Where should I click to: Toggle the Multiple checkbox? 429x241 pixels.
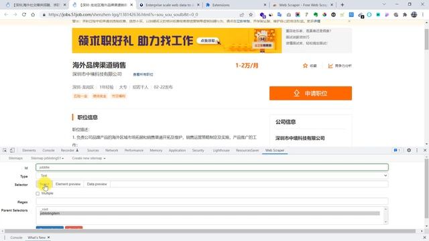(38, 193)
